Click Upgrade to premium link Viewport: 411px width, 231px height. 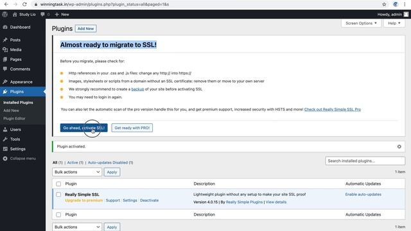[x=84, y=200]
